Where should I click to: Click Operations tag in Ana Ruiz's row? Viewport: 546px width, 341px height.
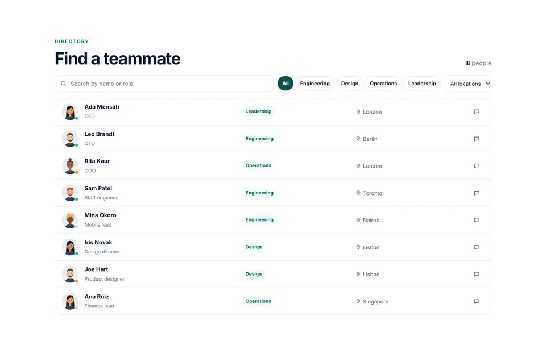coord(258,301)
